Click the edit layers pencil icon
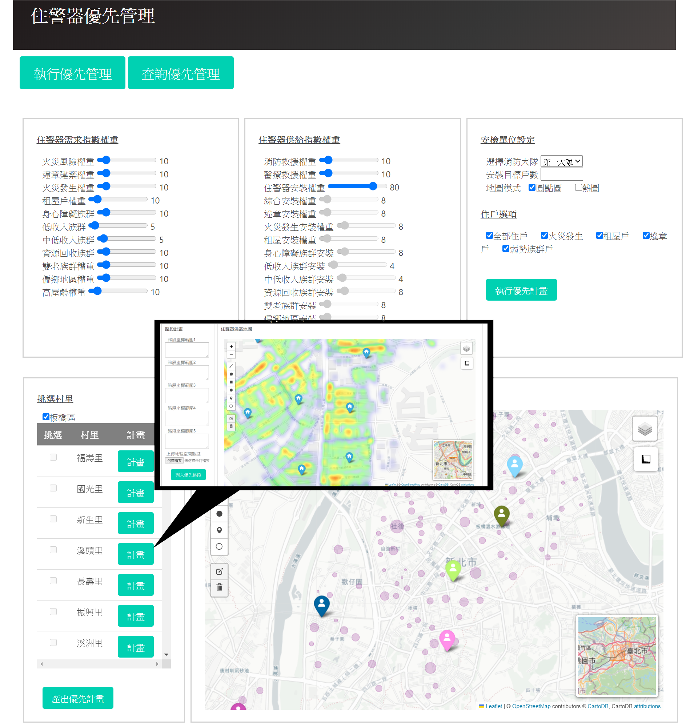698x727 pixels. (219, 571)
